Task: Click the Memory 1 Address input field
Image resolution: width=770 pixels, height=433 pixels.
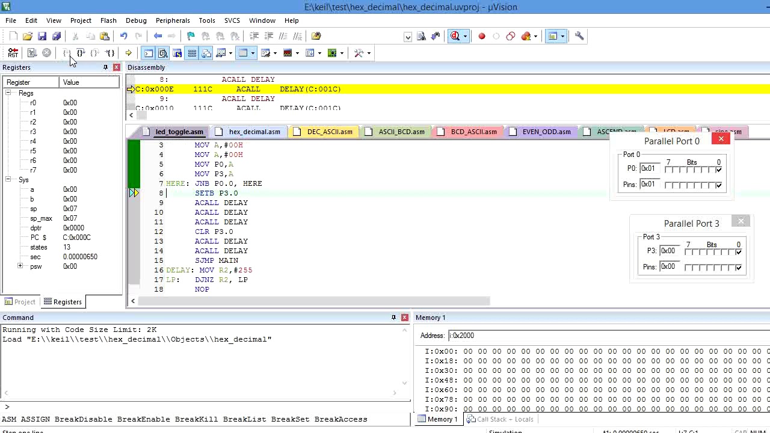Action: tap(541, 336)
